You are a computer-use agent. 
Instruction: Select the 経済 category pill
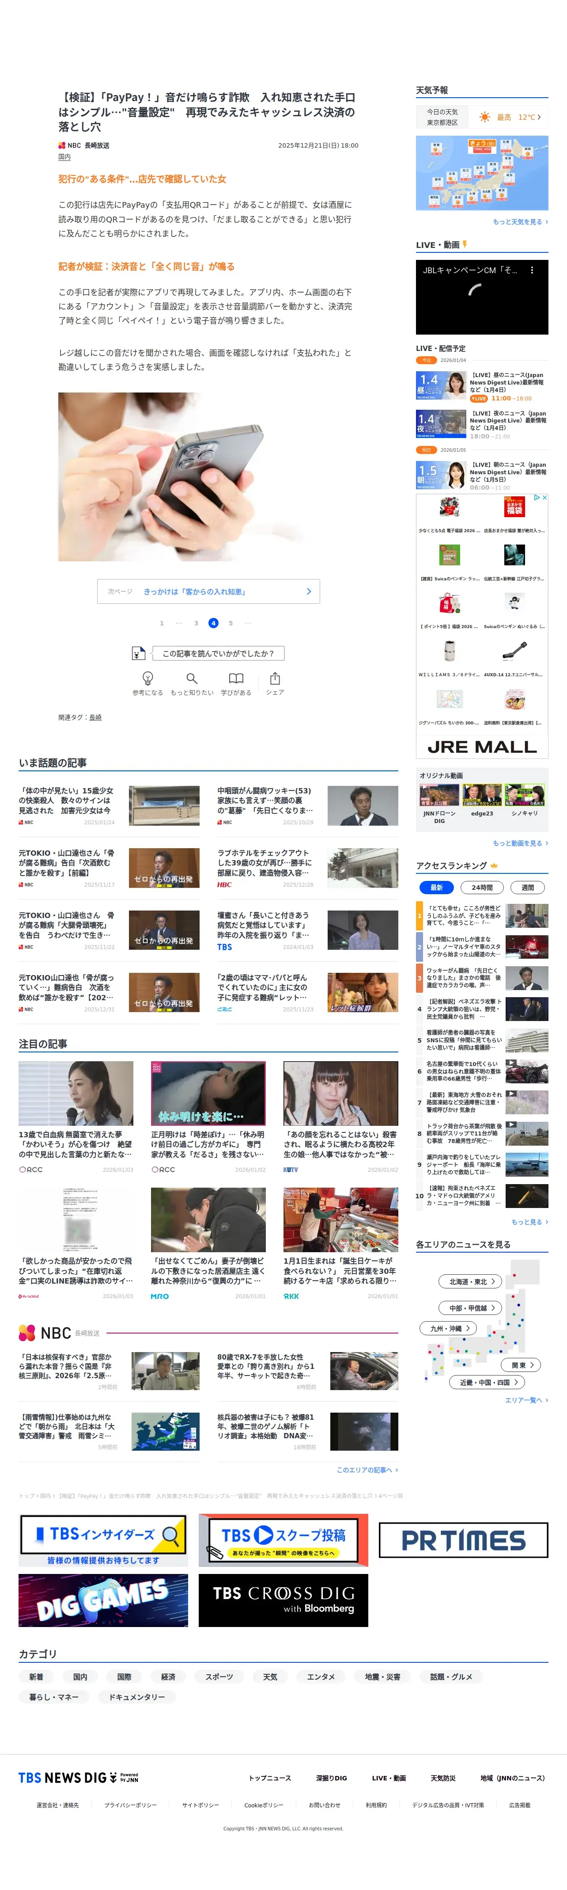pyautogui.click(x=169, y=1677)
